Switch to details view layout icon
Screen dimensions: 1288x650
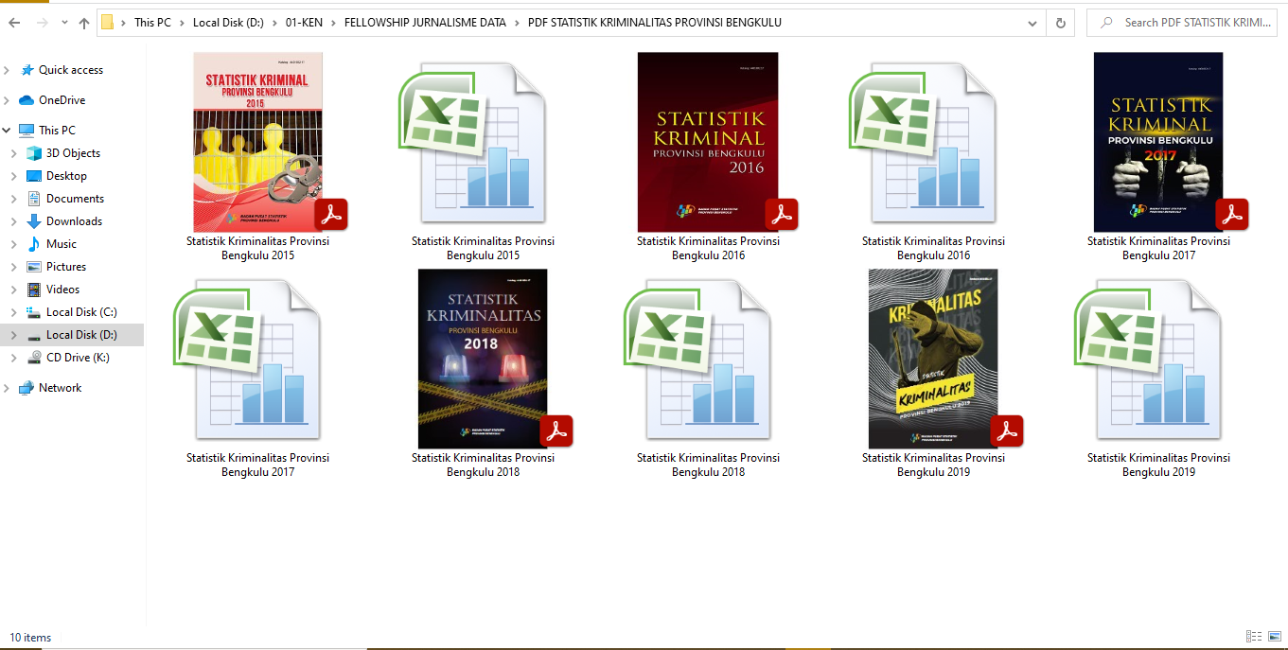[1254, 637]
